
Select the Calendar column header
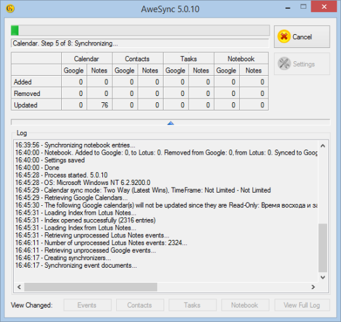[87, 58]
